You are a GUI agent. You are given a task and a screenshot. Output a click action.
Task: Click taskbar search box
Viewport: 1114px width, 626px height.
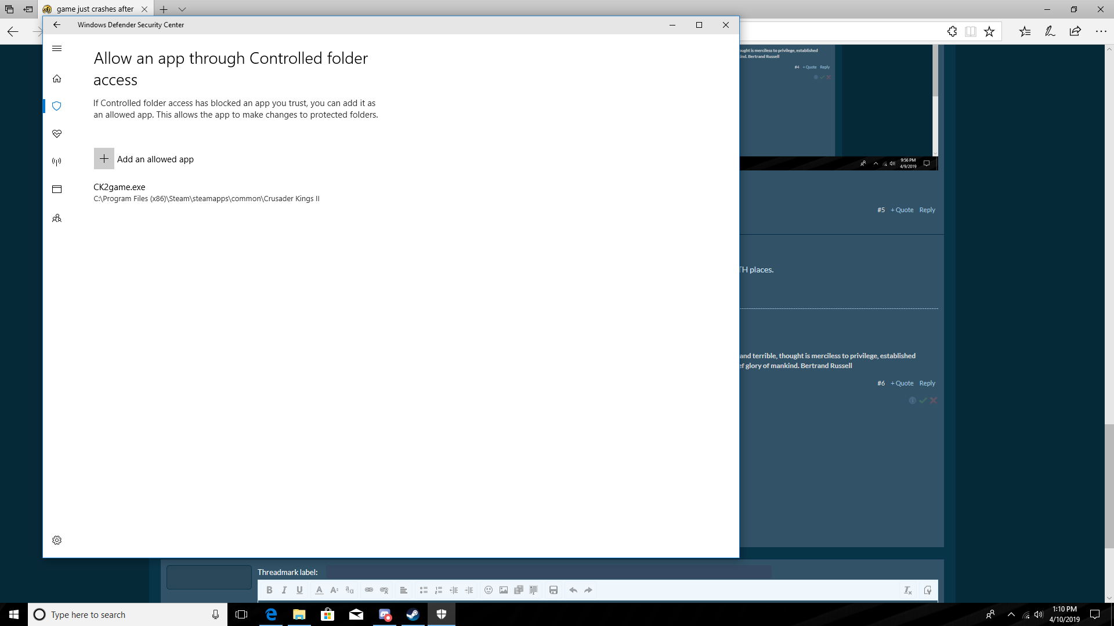(128, 614)
